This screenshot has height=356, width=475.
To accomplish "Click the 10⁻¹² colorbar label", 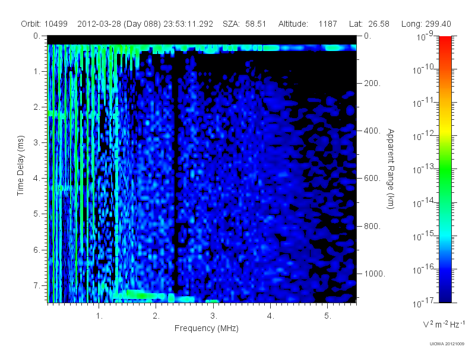I will click(x=423, y=136).
